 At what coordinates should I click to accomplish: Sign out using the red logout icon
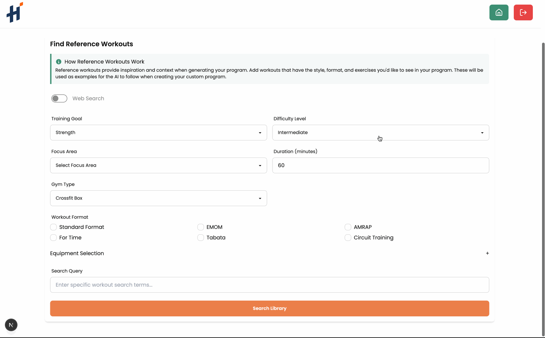click(523, 12)
